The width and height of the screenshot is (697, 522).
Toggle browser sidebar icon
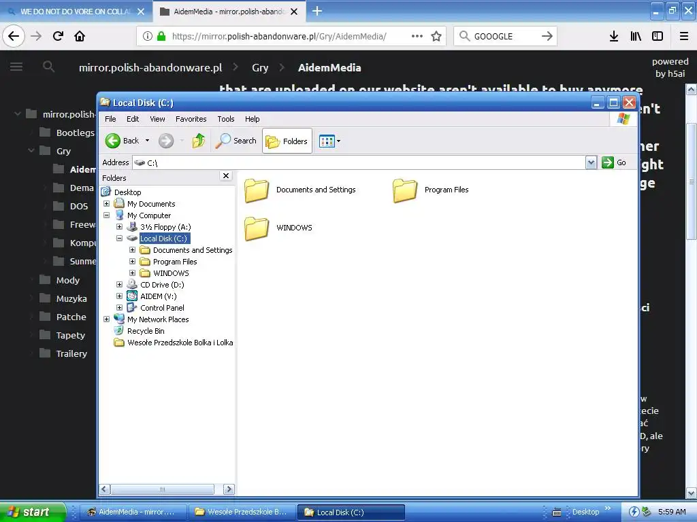click(658, 36)
